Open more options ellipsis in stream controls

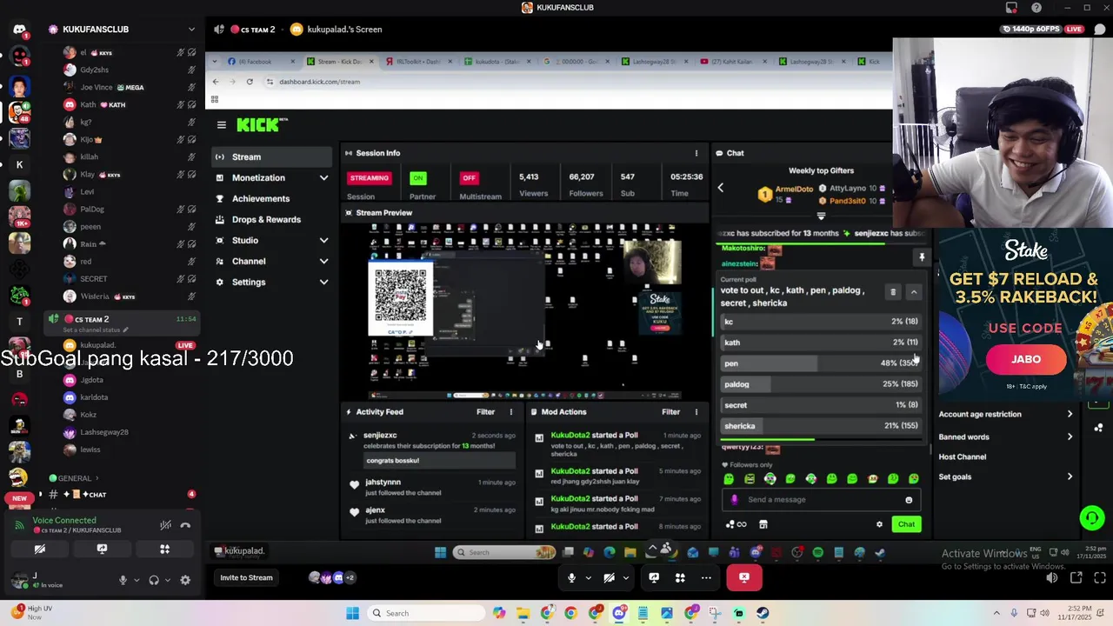click(706, 578)
